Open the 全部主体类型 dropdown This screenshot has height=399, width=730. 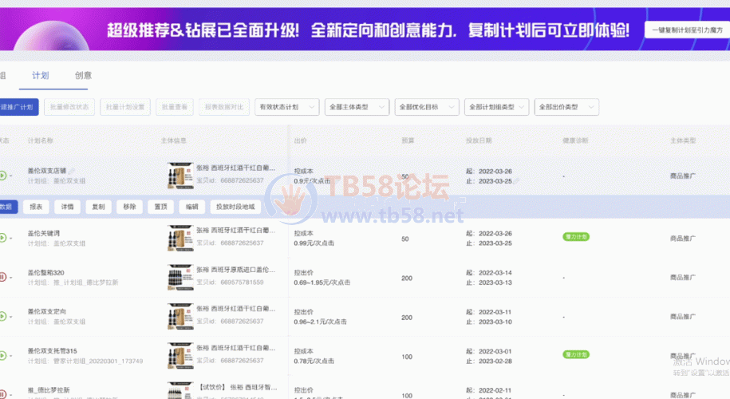[357, 107]
